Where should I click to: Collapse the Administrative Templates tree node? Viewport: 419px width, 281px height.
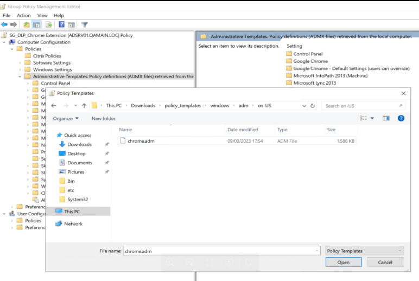tap(20, 76)
